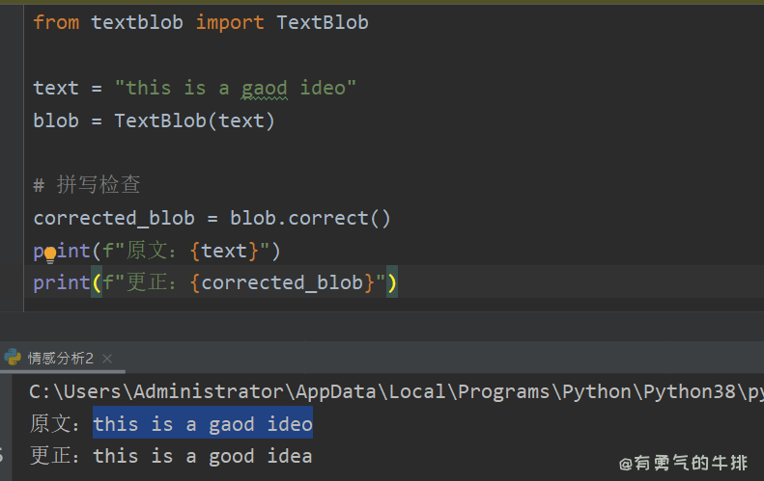Click the {text} placeholder in the f-string
764x481 pixels.
point(224,252)
